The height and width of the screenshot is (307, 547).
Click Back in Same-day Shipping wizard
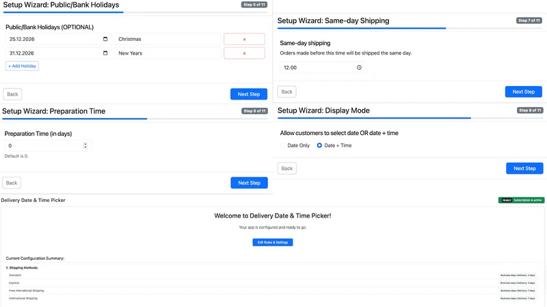point(286,91)
